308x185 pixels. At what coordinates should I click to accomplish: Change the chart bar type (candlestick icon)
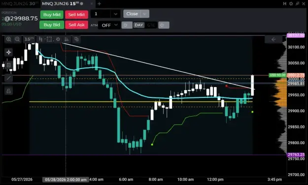point(41,39)
